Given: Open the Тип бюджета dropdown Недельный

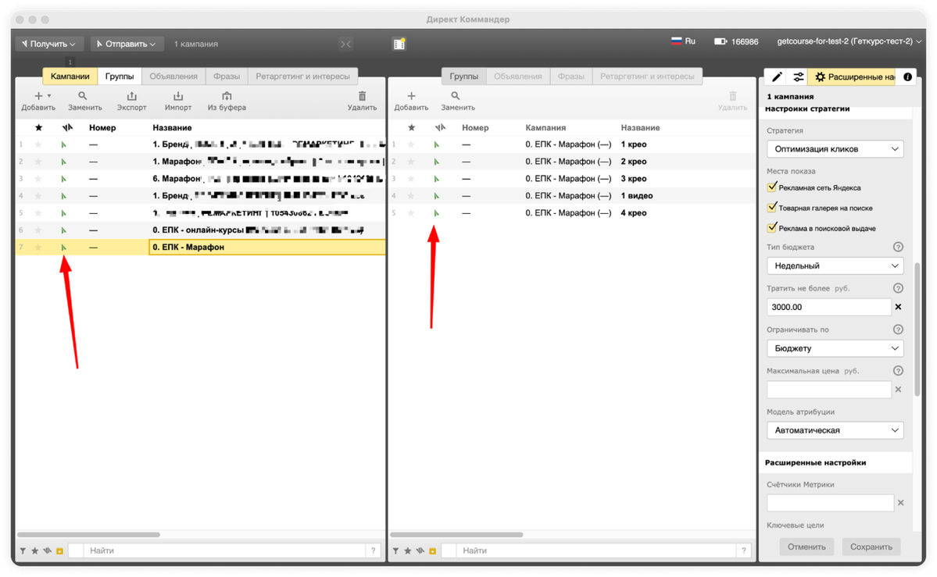Looking at the screenshot, I should click(835, 265).
